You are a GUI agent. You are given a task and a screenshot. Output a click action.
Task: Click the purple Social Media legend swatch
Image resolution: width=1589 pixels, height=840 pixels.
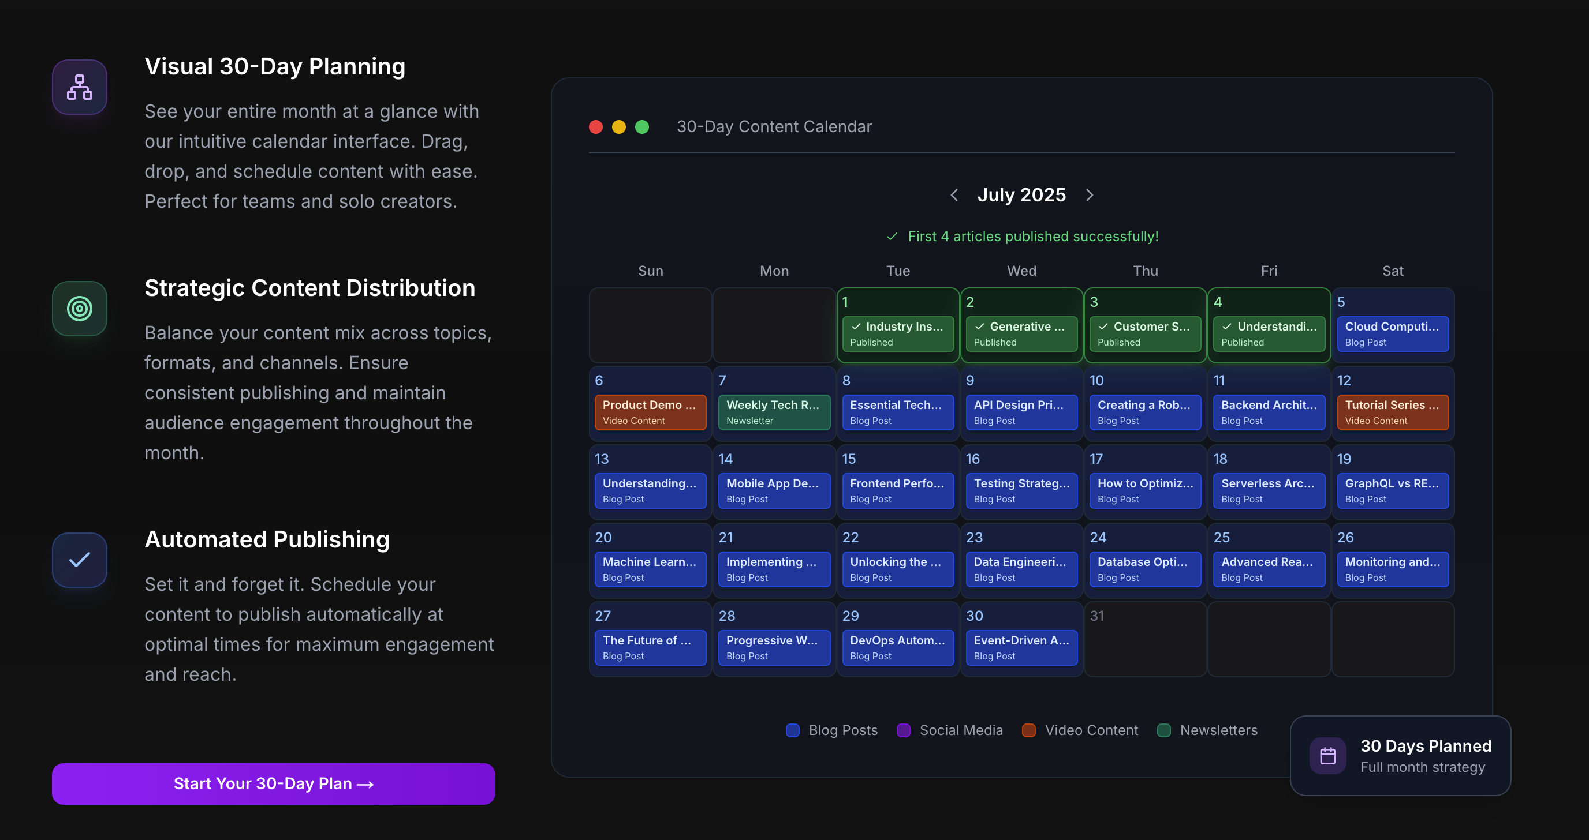903,730
